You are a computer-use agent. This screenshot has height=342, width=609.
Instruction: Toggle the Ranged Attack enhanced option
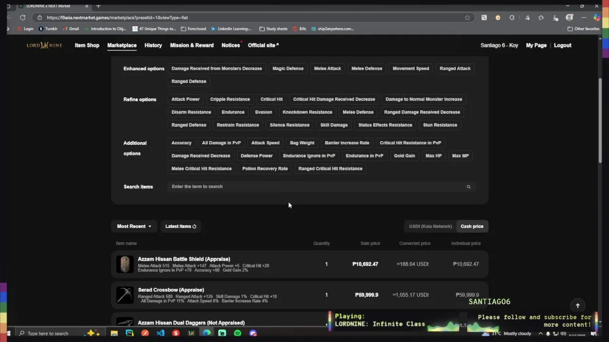click(455, 68)
